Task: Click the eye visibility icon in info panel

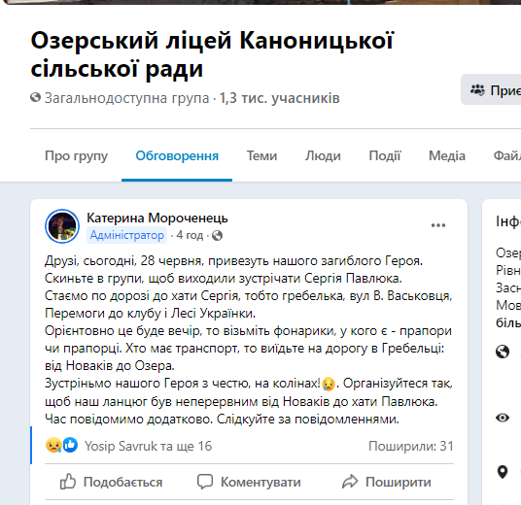Action: 503,418
